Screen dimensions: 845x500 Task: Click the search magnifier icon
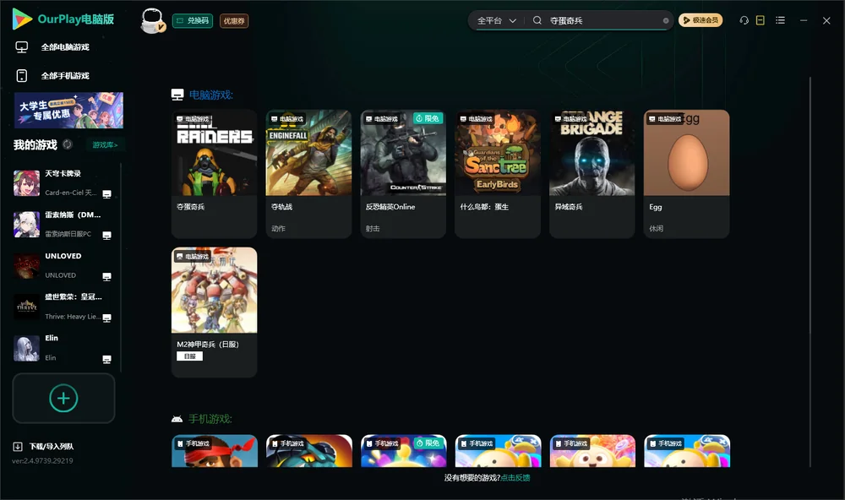(x=537, y=20)
